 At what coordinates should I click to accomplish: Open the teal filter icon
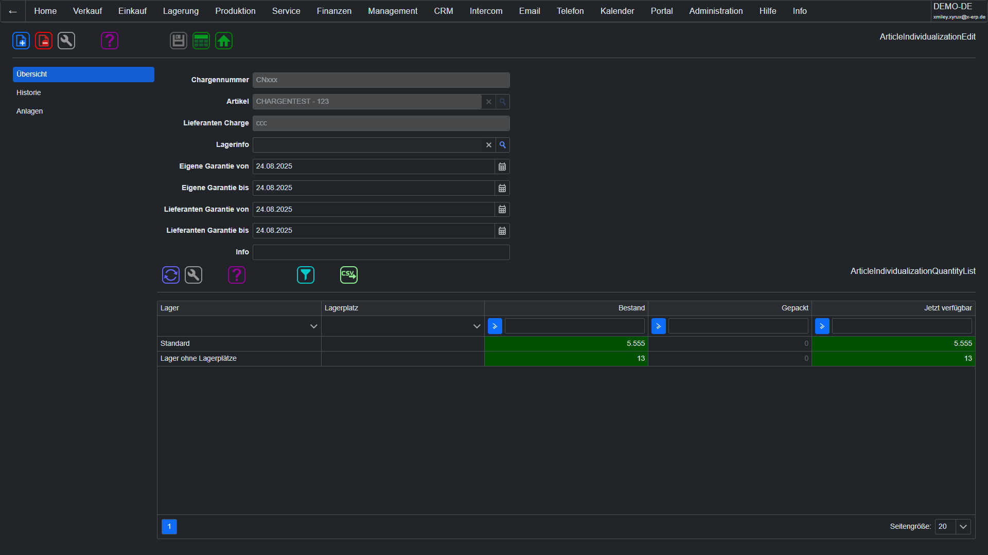pos(306,275)
